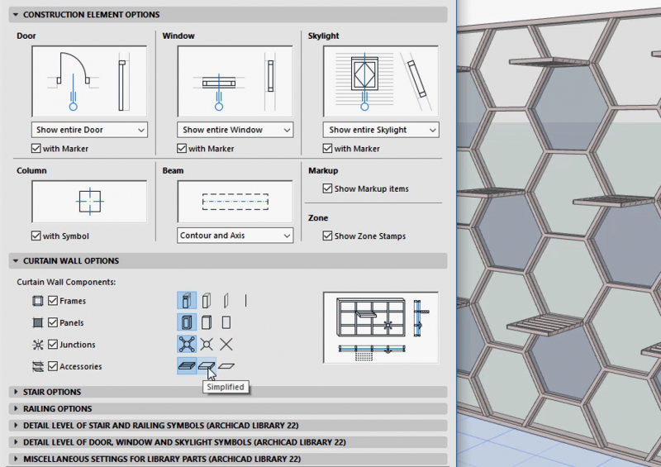
Task: Select the simplified Panels box icon
Action: tap(207, 322)
